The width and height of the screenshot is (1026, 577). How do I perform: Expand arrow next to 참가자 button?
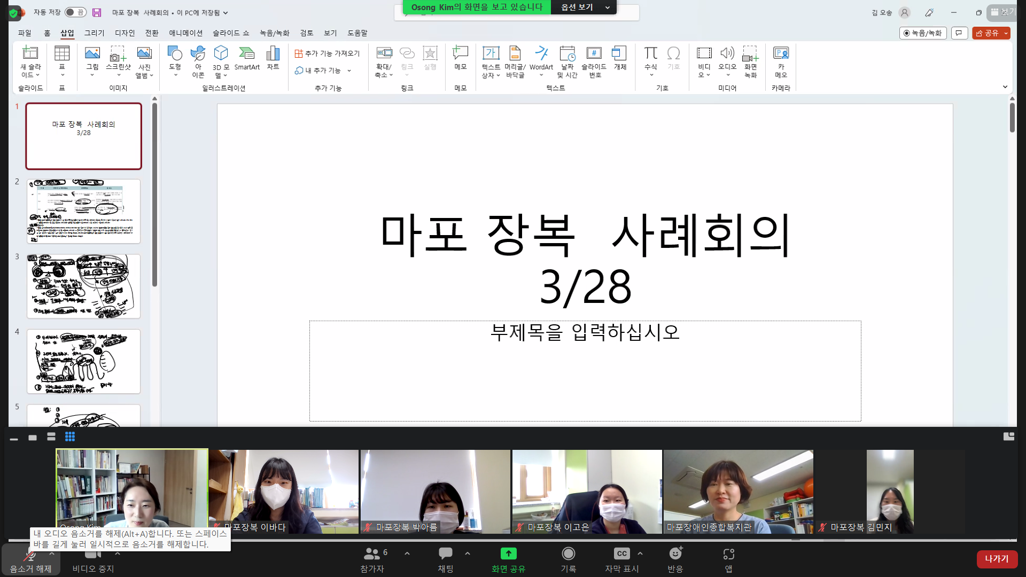coord(407,553)
